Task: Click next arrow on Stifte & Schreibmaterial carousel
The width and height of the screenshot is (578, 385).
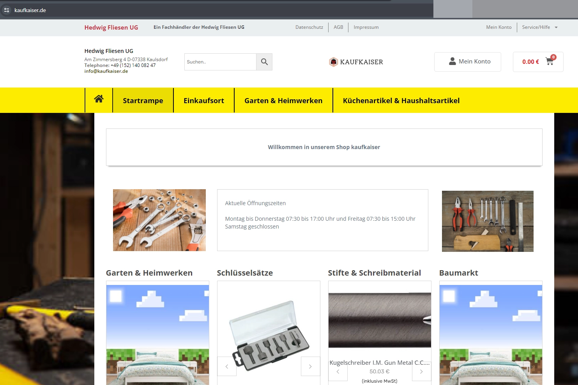Action: (x=421, y=371)
